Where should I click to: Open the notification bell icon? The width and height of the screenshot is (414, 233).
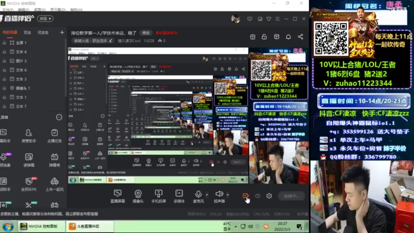coord(288,37)
